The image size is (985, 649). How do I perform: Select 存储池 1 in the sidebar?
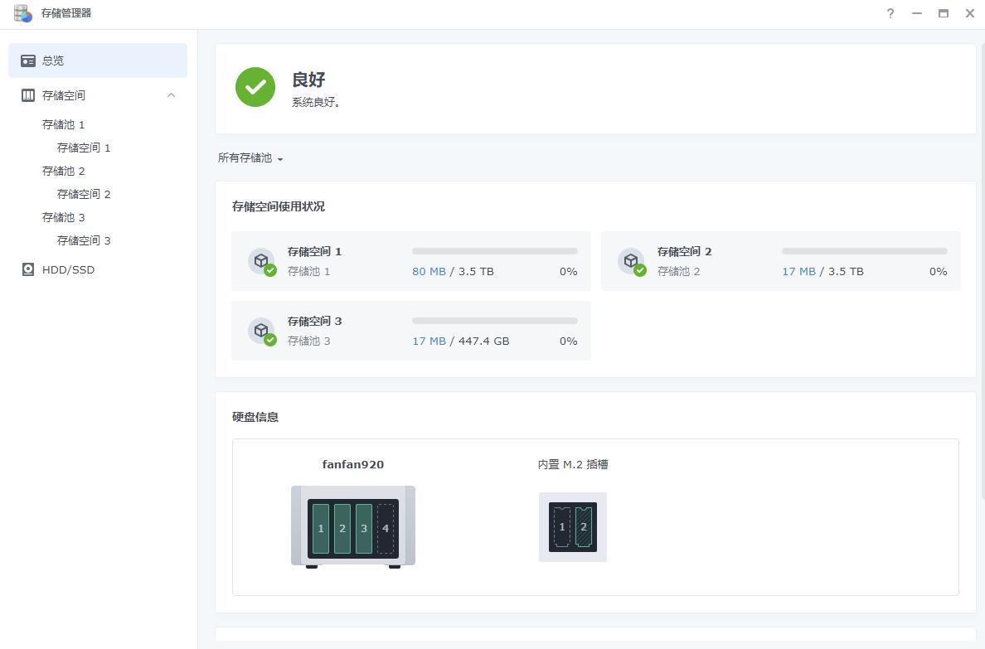[63, 124]
